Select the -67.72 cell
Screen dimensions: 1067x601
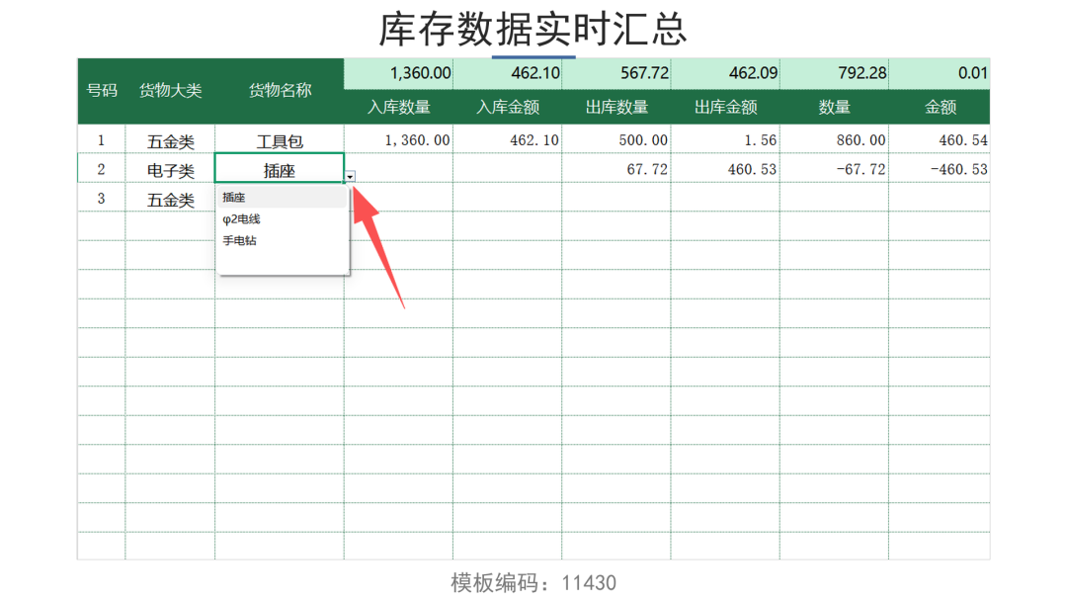pos(834,169)
